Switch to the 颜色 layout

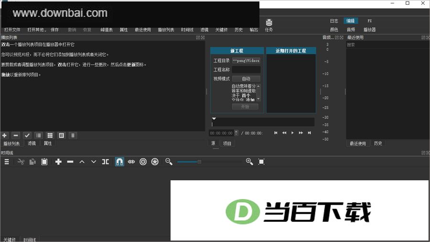(334, 30)
